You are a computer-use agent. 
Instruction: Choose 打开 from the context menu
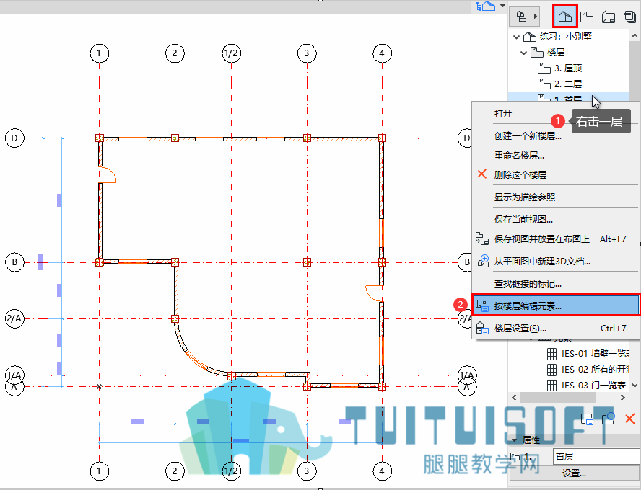[x=503, y=113]
